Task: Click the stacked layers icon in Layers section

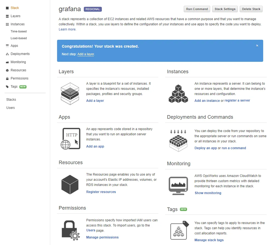Action: point(70,94)
